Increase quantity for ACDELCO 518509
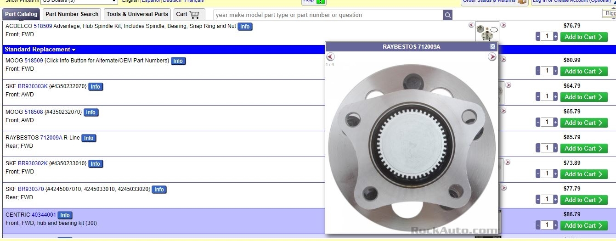This screenshot has height=241, width=616. coord(555,37)
